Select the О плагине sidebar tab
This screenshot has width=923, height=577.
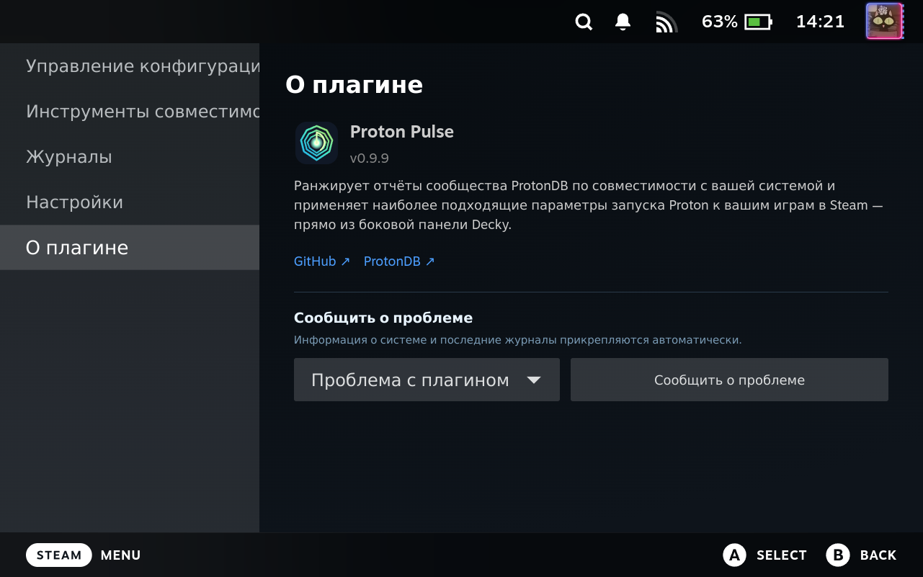(x=130, y=248)
